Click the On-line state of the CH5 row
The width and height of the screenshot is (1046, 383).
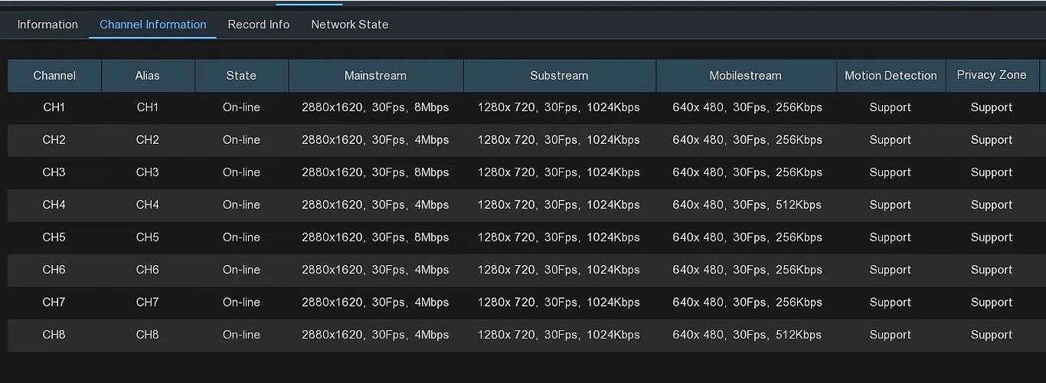tap(241, 237)
